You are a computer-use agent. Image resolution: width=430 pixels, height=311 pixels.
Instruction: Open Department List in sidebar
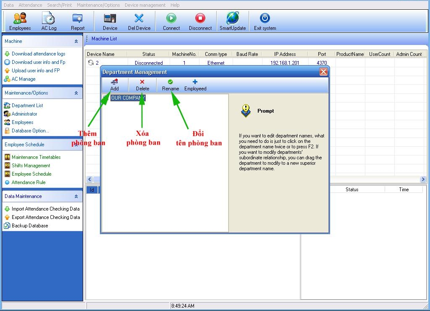(x=27, y=105)
